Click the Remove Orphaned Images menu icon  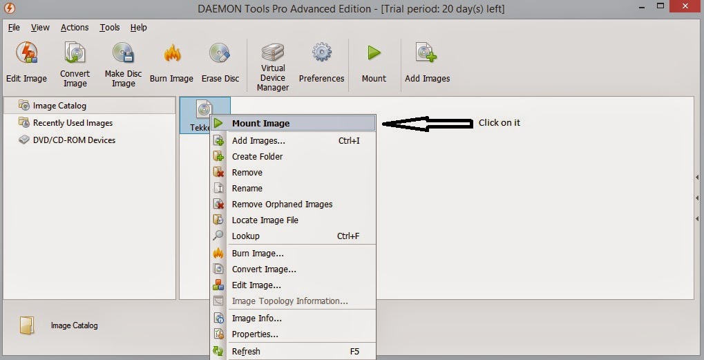[x=218, y=204]
